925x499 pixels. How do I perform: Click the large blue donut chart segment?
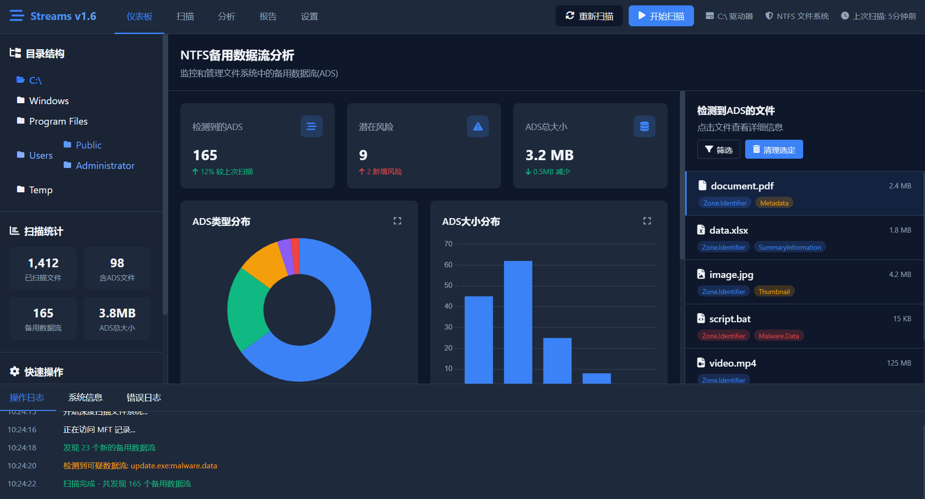point(352,316)
